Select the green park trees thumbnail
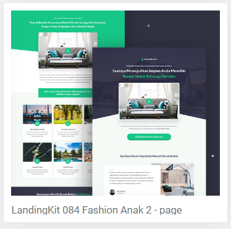This screenshot has width=231, height=229. pyautogui.click(x=68, y=114)
